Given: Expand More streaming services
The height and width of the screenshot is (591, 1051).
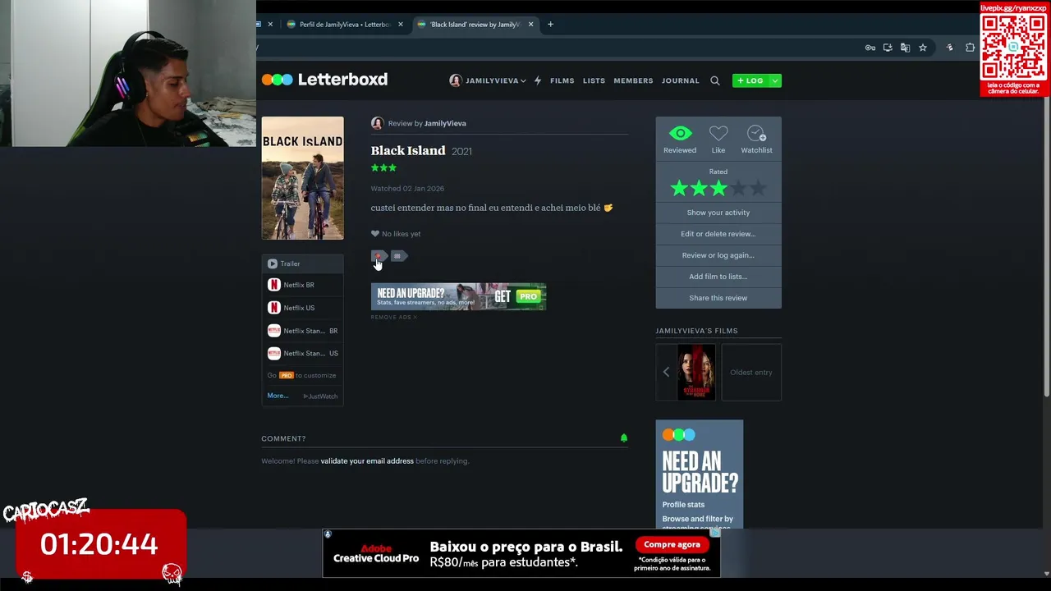Looking at the screenshot, I should 277,396.
